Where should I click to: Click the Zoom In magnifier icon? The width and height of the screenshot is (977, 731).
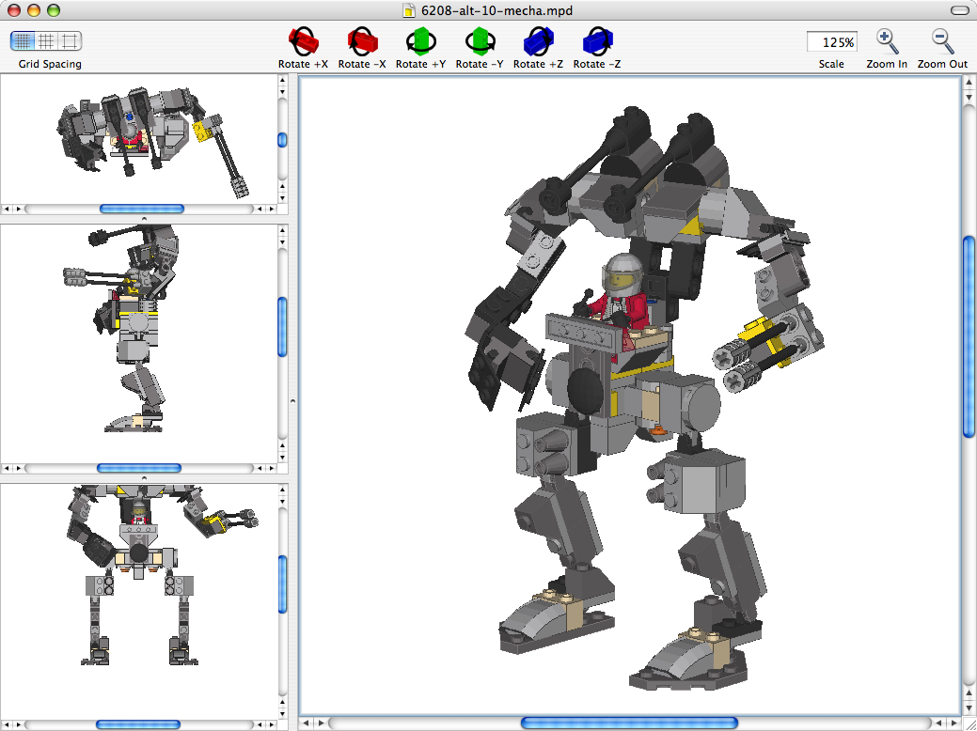pos(885,39)
